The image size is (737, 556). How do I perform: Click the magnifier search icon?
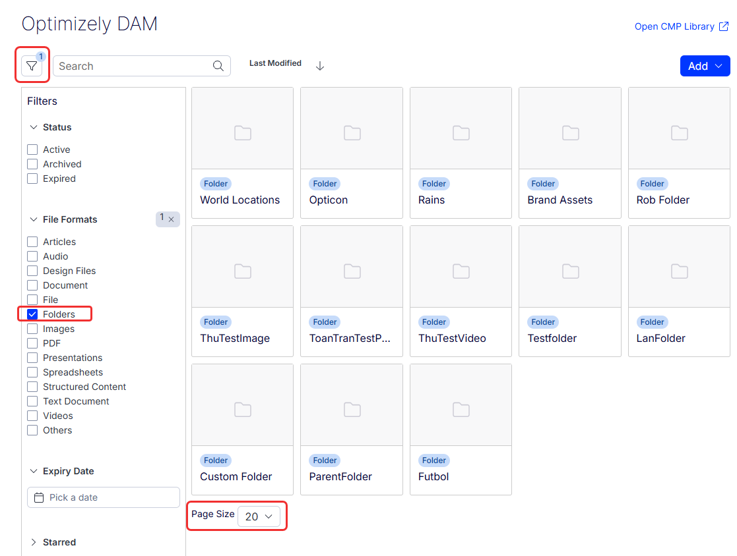(218, 66)
